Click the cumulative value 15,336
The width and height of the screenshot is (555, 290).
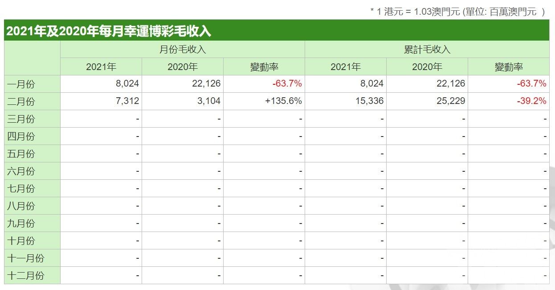370,101
